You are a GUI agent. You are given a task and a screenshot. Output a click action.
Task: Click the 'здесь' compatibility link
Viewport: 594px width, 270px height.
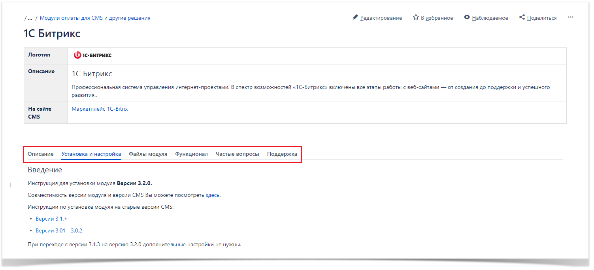coord(213,195)
